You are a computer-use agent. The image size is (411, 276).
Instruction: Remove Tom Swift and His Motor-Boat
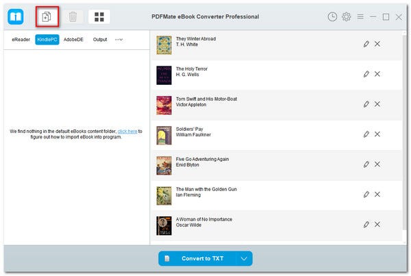pyautogui.click(x=377, y=104)
